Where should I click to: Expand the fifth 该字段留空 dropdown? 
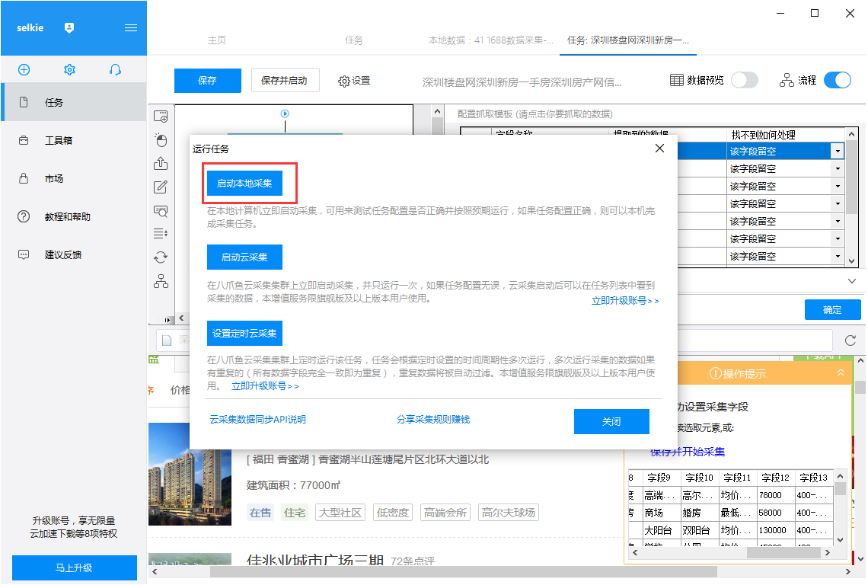(838, 222)
